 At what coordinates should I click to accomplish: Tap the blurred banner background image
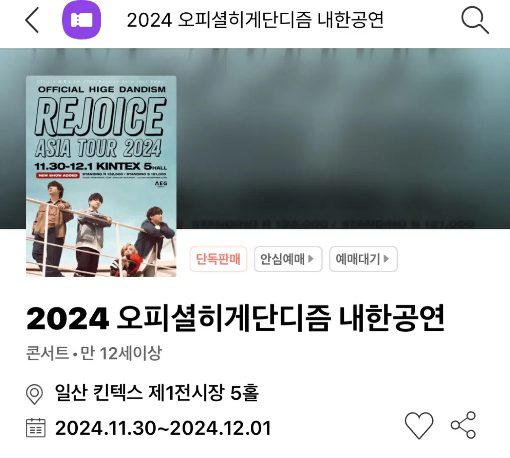click(x=340, y=140)
